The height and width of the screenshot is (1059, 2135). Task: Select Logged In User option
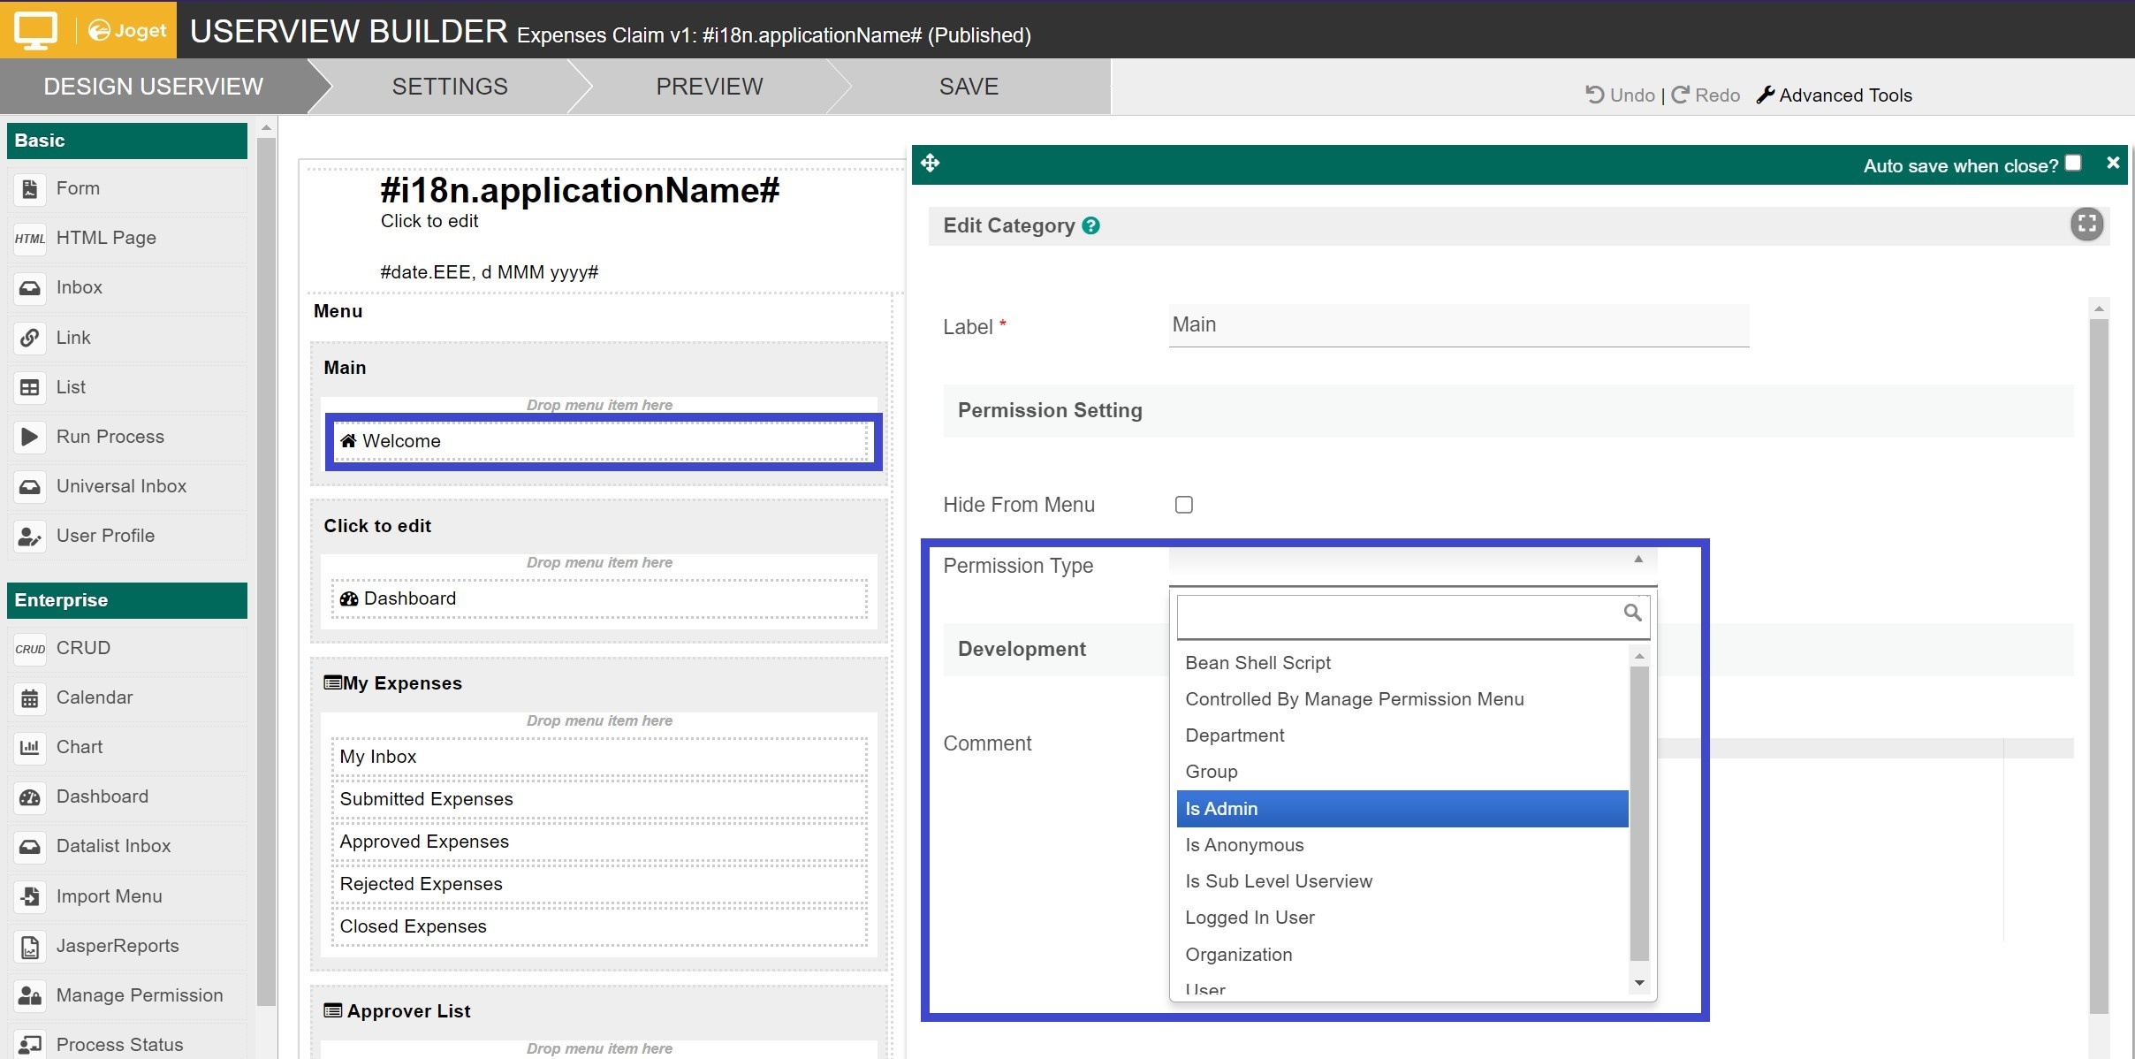point(1250,918)
